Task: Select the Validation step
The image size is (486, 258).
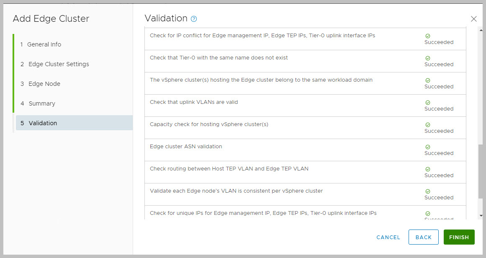Action: tap(43, 123)
